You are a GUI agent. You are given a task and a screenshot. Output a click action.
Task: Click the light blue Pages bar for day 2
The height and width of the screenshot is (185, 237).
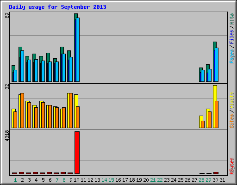click(x=22, y=66)
